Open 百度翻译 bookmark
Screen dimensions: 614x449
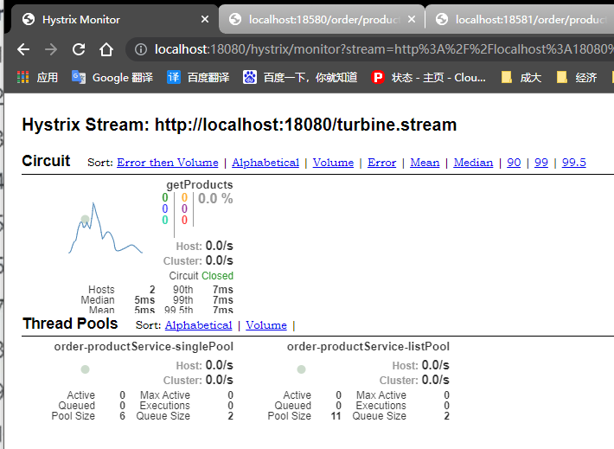pos(198,77)
